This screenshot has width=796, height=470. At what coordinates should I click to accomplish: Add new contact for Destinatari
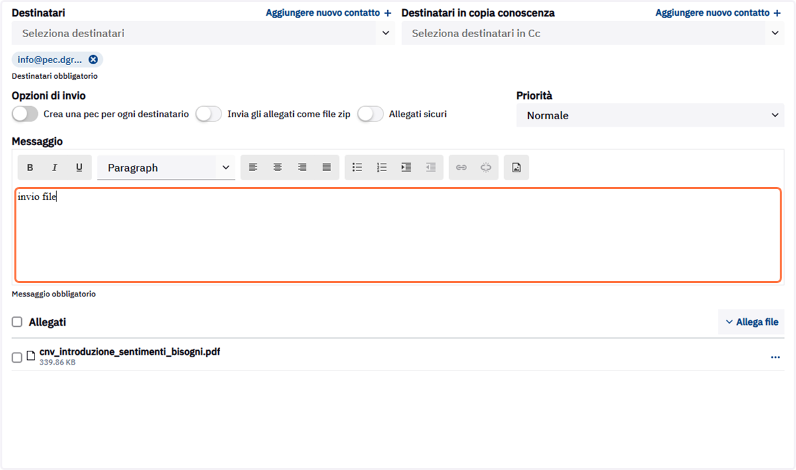[x=328, y=13]
